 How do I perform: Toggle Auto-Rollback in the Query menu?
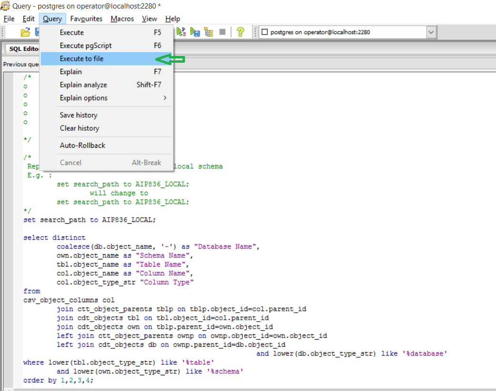[x=82, y=145]
